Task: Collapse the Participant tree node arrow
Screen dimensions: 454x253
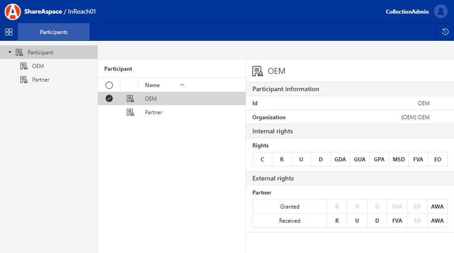Action: point(10,52)
